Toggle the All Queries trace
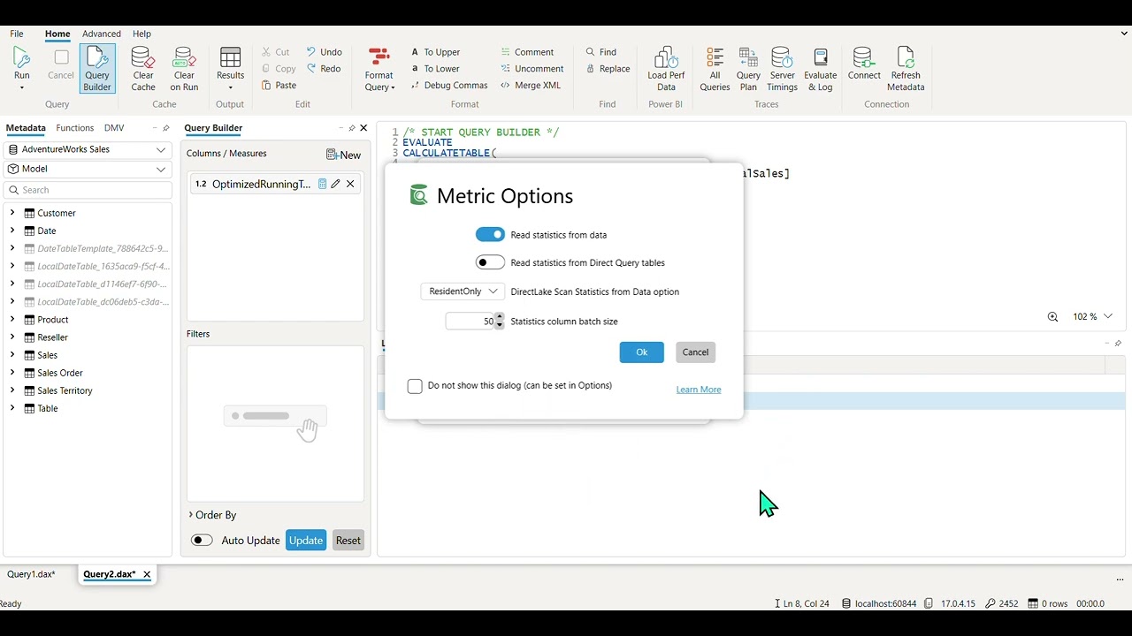 click(715, 69)
